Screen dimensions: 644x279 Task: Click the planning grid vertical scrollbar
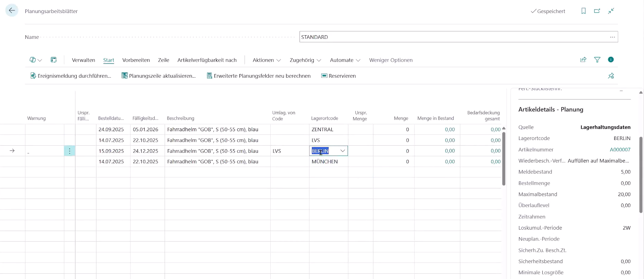tap(504, 159)
